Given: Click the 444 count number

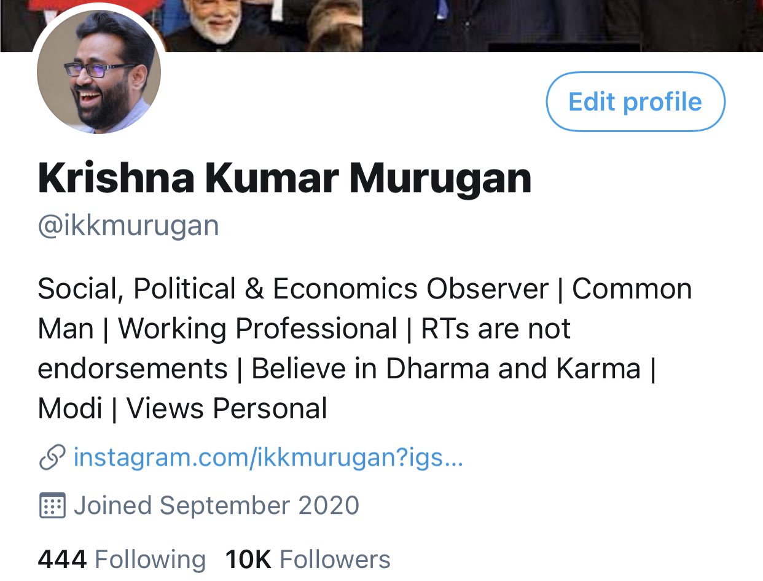Looking at the screenshot, I should pyautogui.click(x=62, y=560).
